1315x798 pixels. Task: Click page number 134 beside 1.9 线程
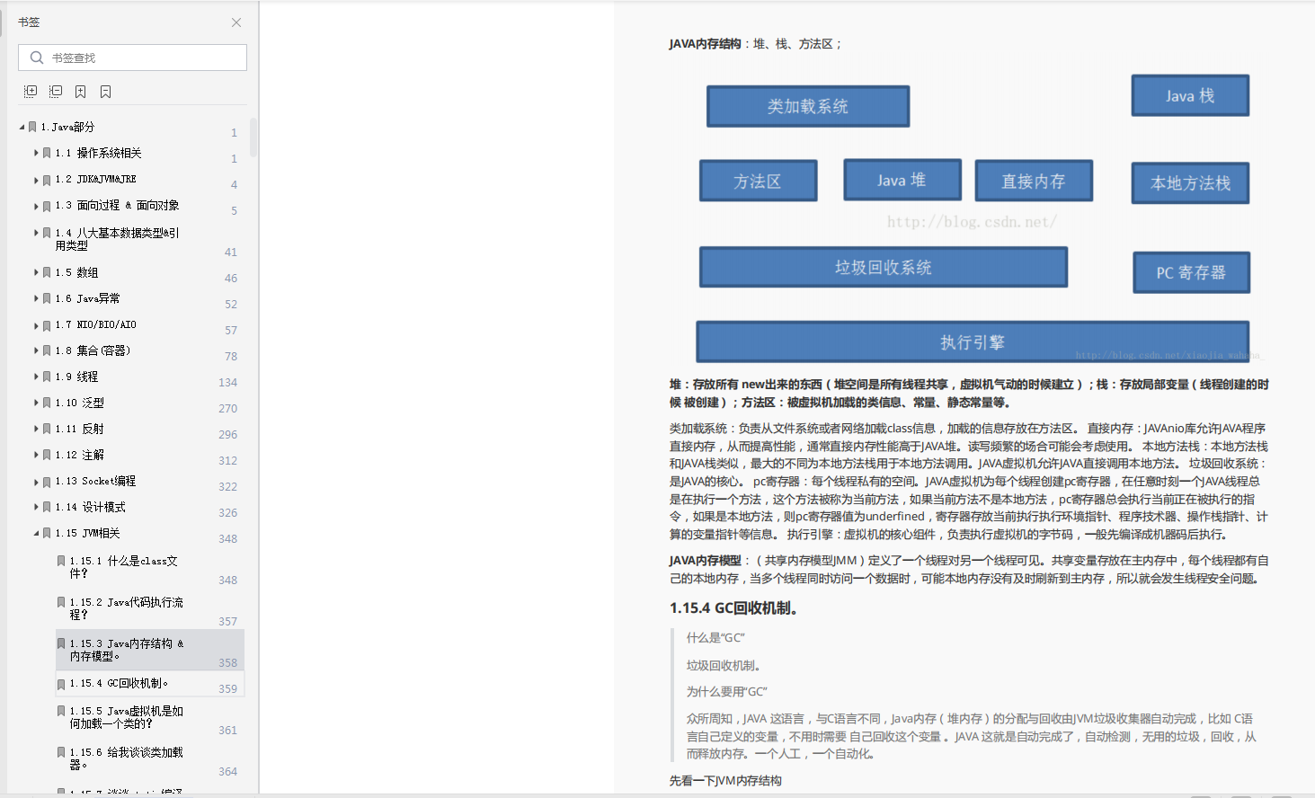[x=228, y=383]
